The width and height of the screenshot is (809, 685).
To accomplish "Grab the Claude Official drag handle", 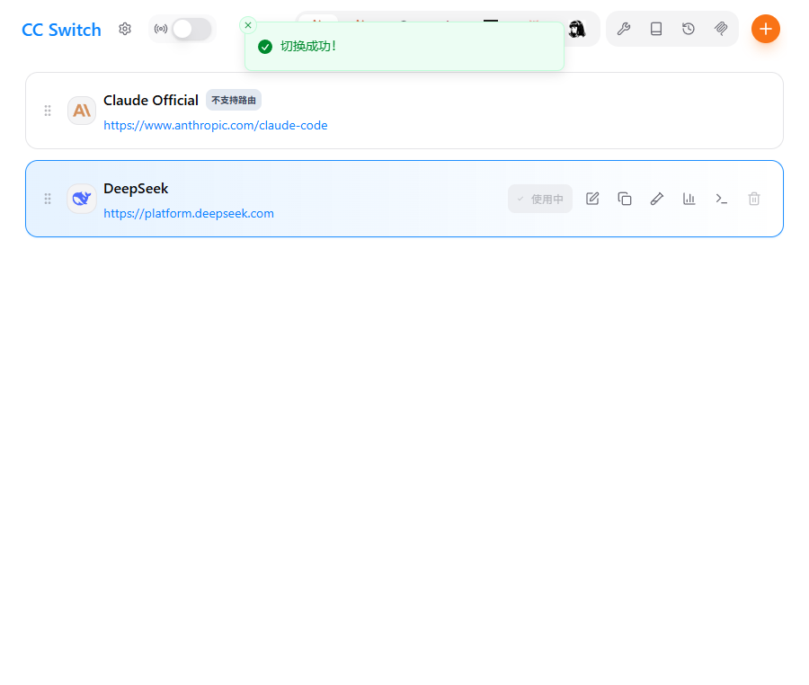I will tap(48, 111).
